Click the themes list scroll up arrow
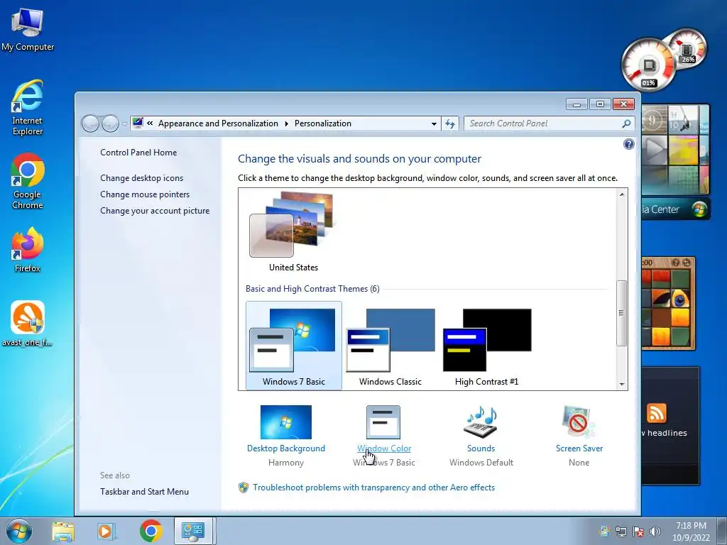Image resolution: width=727 pixels, height=545 pixels. click(x=622, y=194)
